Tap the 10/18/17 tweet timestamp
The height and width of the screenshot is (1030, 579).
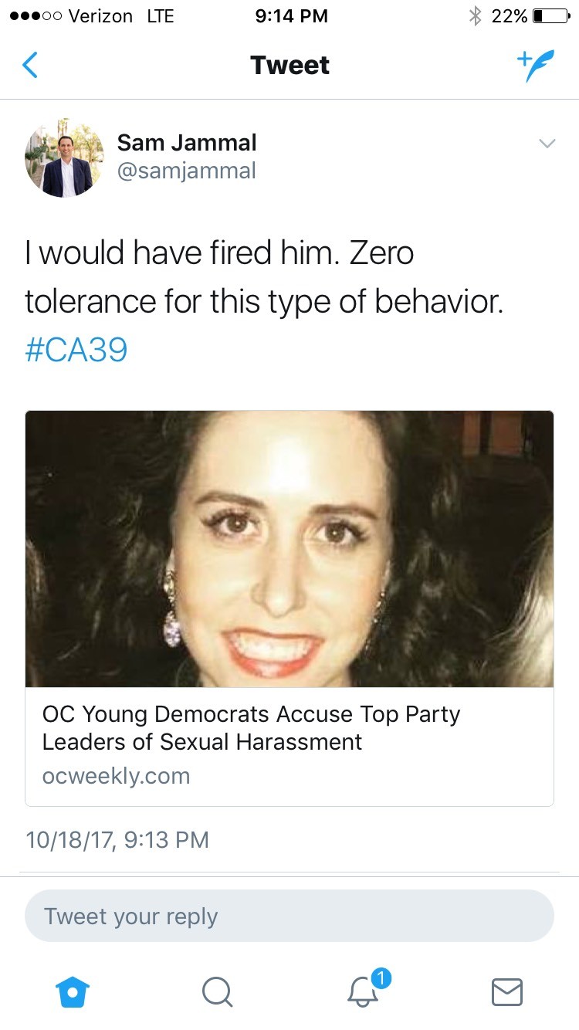point(117,839)
